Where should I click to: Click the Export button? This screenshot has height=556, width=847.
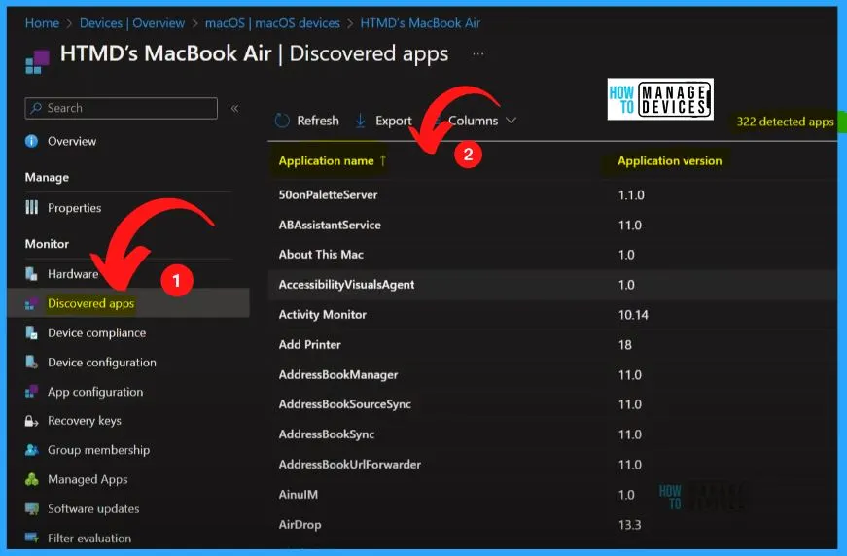pyautogui.click(x=383, y=121)
